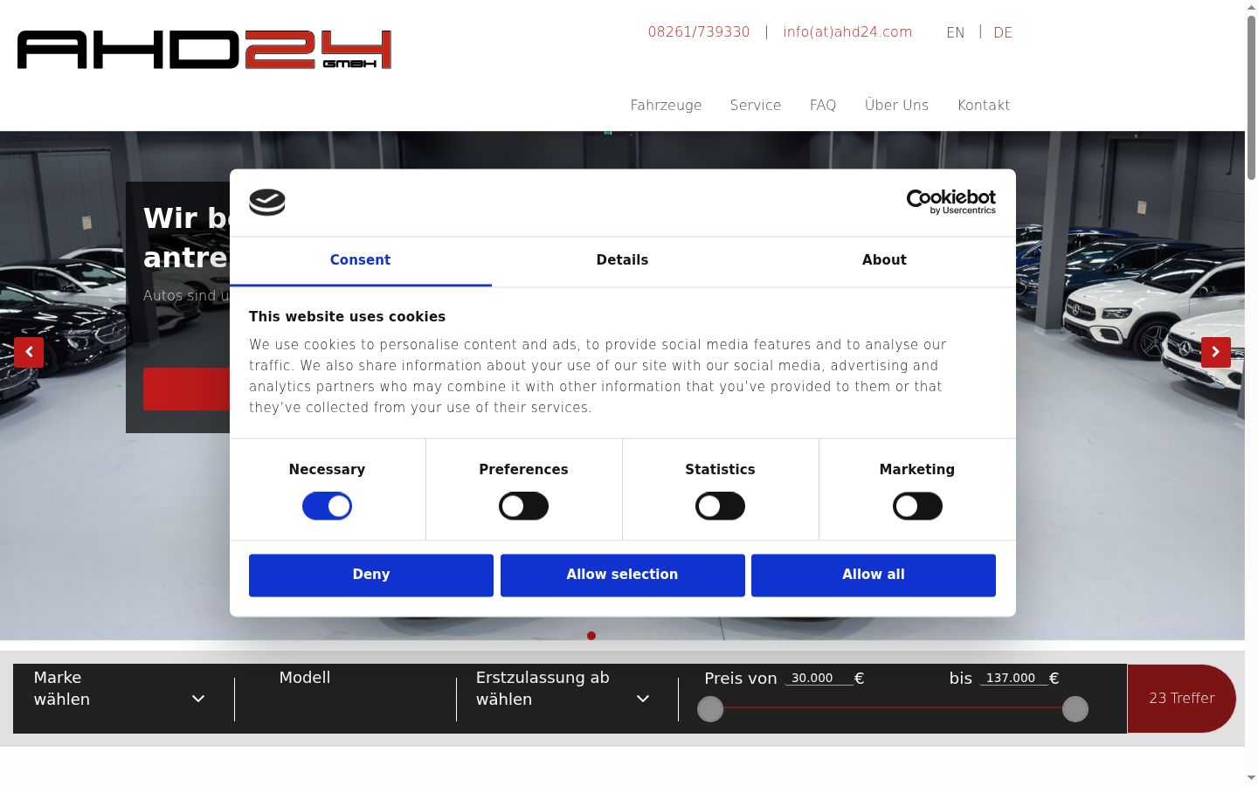Switch language to DE

pyautogui.click(x=1003, y=33)
